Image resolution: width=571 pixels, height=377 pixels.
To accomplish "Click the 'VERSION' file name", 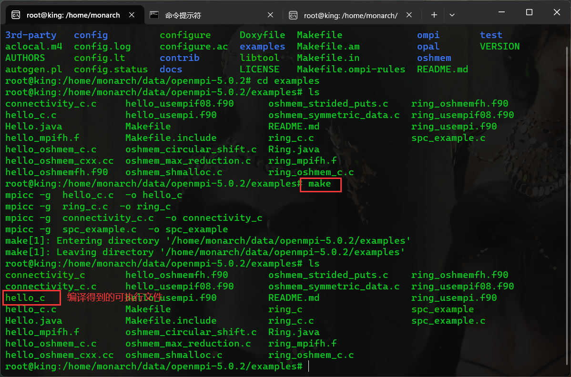I will pos(500,47).
